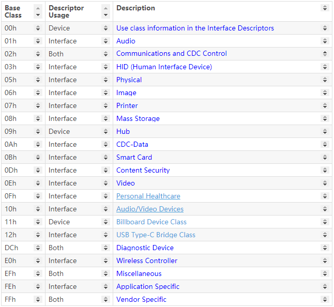
Task: Click the arrows icon beside base class FFh
Action: [38, 300]
